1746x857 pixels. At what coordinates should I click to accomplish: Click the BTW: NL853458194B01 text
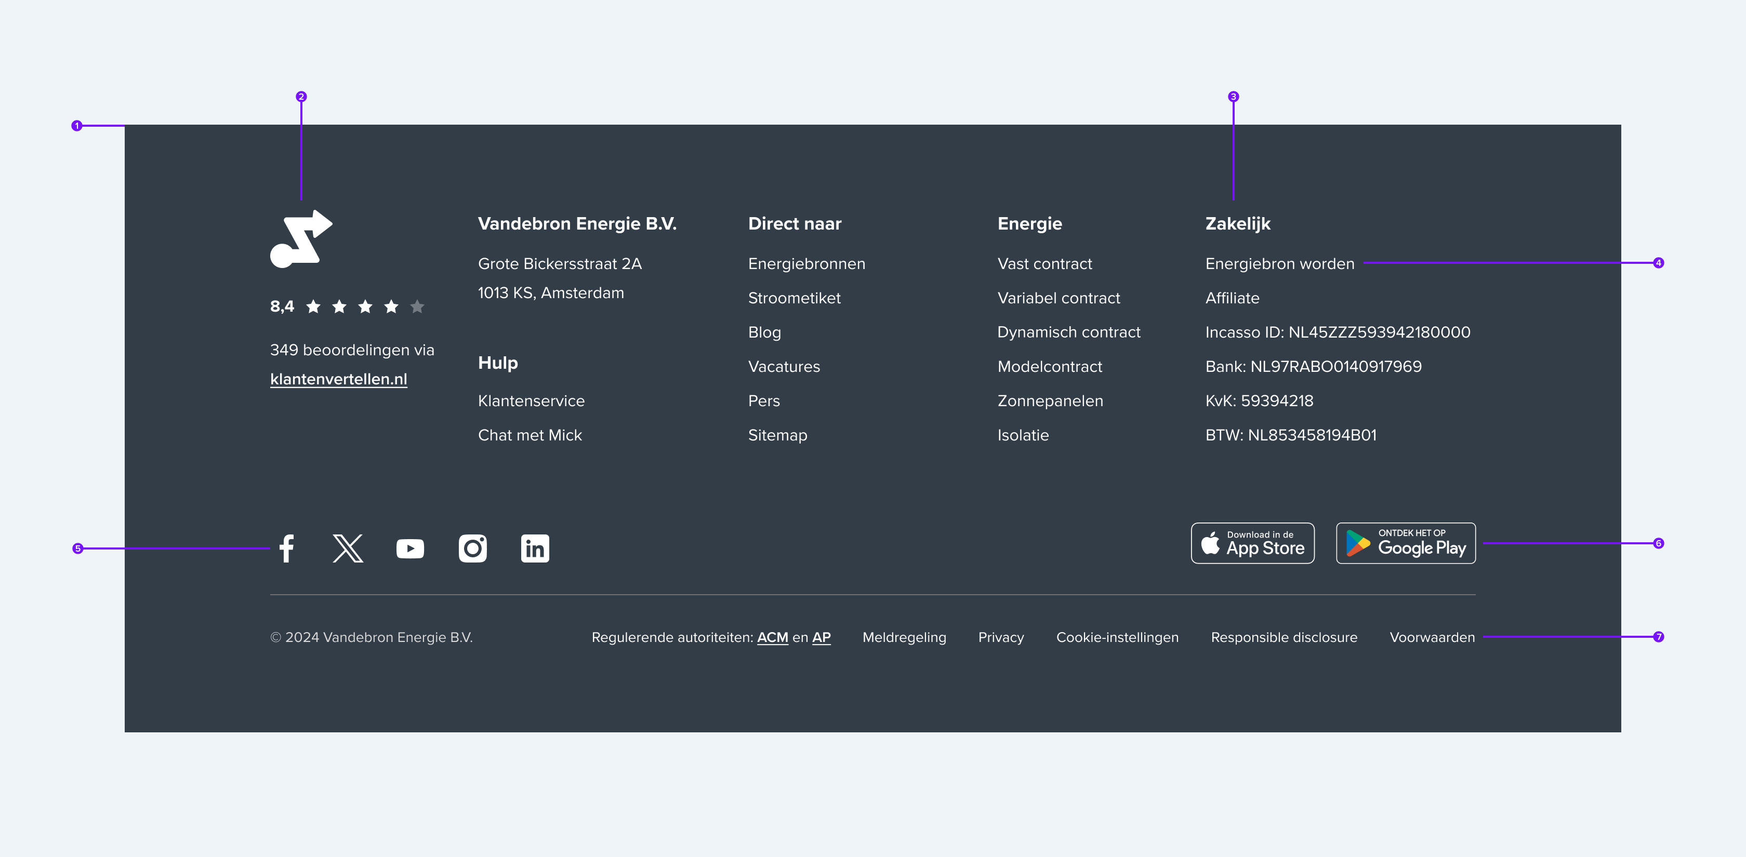pyautogui.click(x=1290, y=435)
